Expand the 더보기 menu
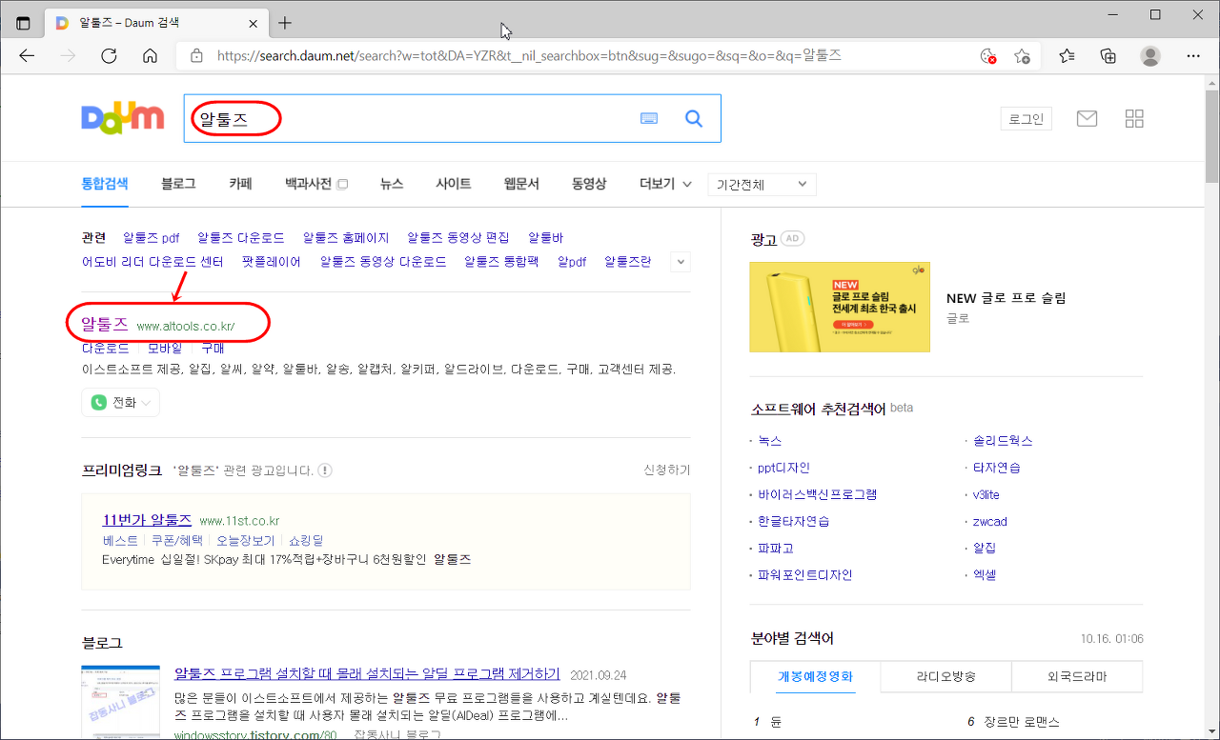 (665, 184)
